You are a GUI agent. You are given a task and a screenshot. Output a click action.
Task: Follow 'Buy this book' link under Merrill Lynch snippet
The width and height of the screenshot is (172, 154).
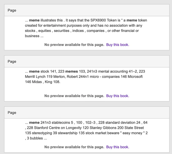(118, 96)
